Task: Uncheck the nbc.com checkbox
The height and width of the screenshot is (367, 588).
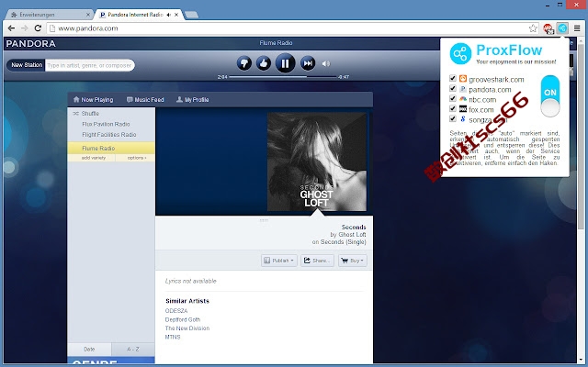Action: 453,98
